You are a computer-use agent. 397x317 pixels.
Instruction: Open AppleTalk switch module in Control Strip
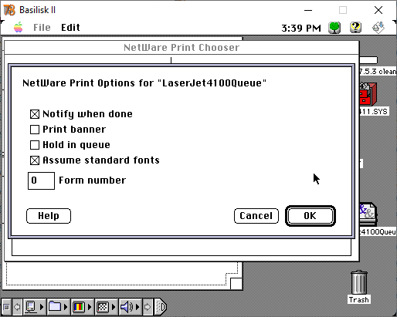[32, 307]
